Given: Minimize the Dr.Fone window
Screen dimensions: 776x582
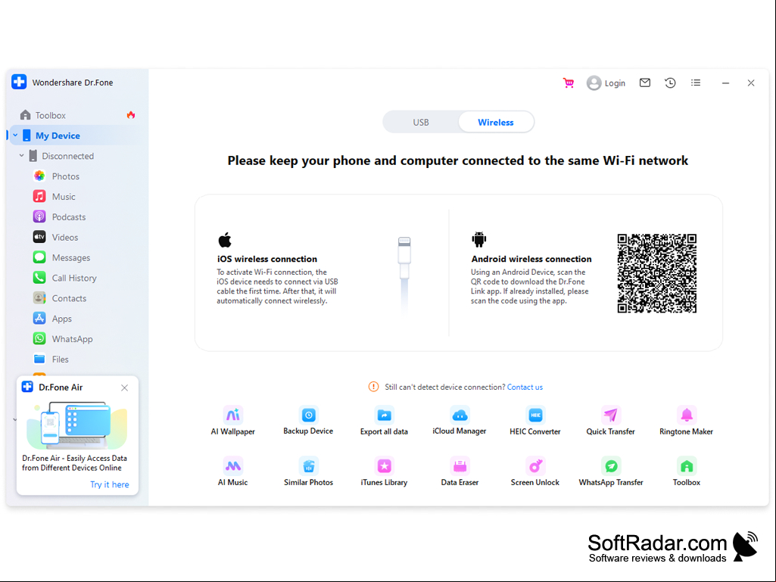Looking at the screenshot, I should pos(725,83).
